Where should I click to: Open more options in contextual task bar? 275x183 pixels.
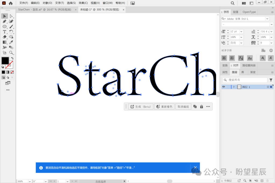click(208, 107)
